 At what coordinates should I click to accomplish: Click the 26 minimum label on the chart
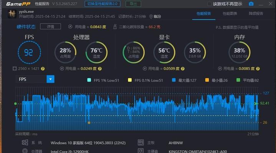click(265, 122)
